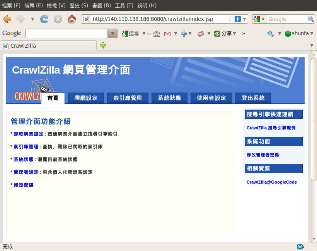Click the browser Forward arrow button
Image resolution: width=317 pixels, height=251 pixels.
click(20, 19)
